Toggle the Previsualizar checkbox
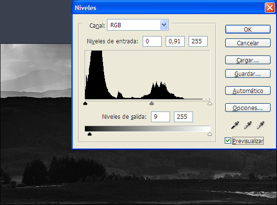Viewport: 277px width, 205px height. tap(228, 141)
